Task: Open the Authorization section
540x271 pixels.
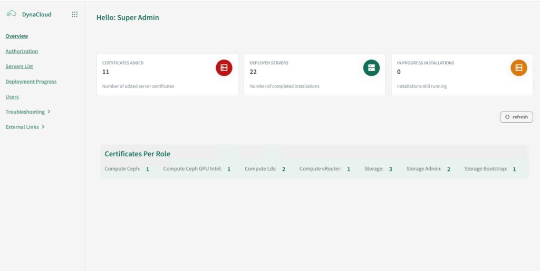Action: coord(22,52)
